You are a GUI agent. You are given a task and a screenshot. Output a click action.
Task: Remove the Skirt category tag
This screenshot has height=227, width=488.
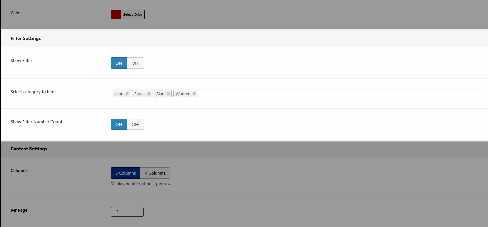click(168, 94)
